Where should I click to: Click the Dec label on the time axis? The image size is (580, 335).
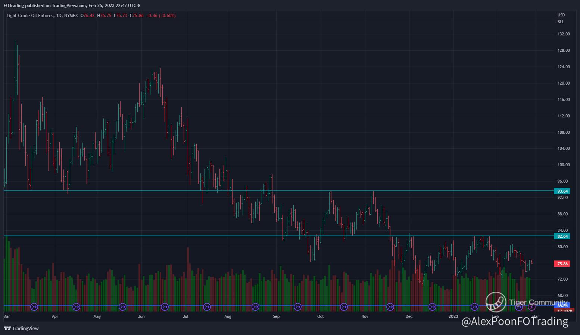[x=409, y=317]
